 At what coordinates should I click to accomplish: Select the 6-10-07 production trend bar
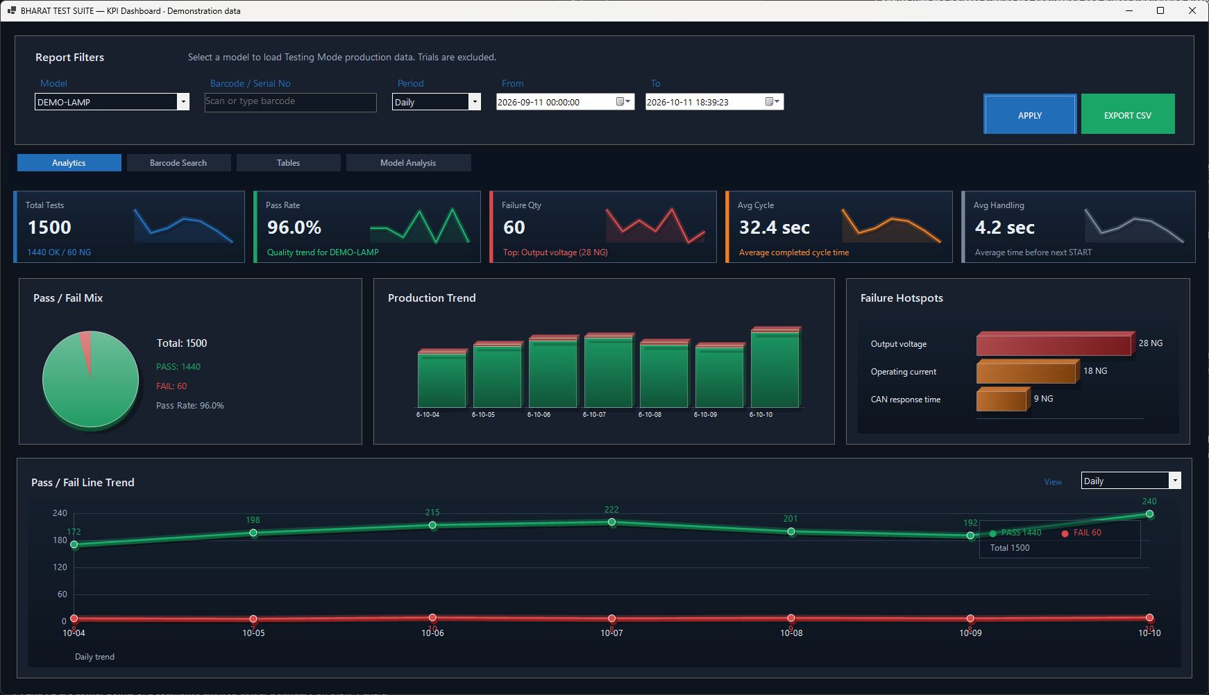[609, 370]
